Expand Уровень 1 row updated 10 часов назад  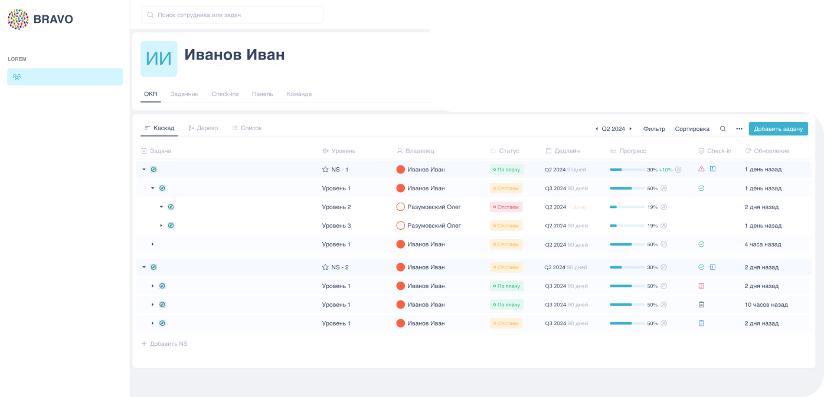(x=152, y=305)
